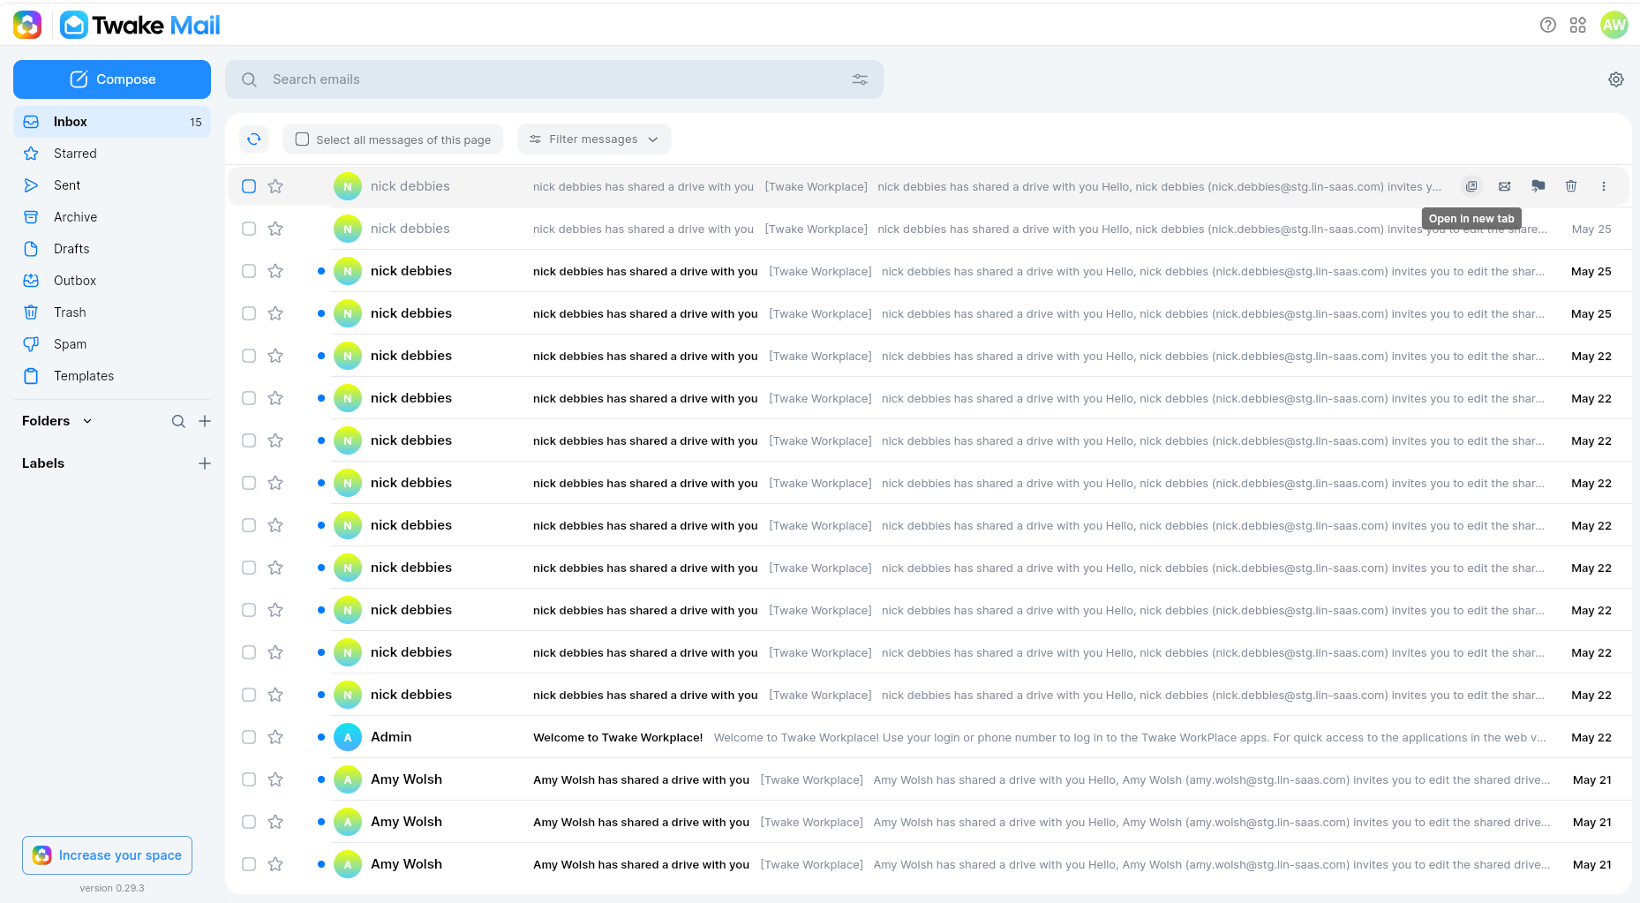Screen dimensions: 1640x903
Task: Open the Templates folder
Action: (112, 376)
